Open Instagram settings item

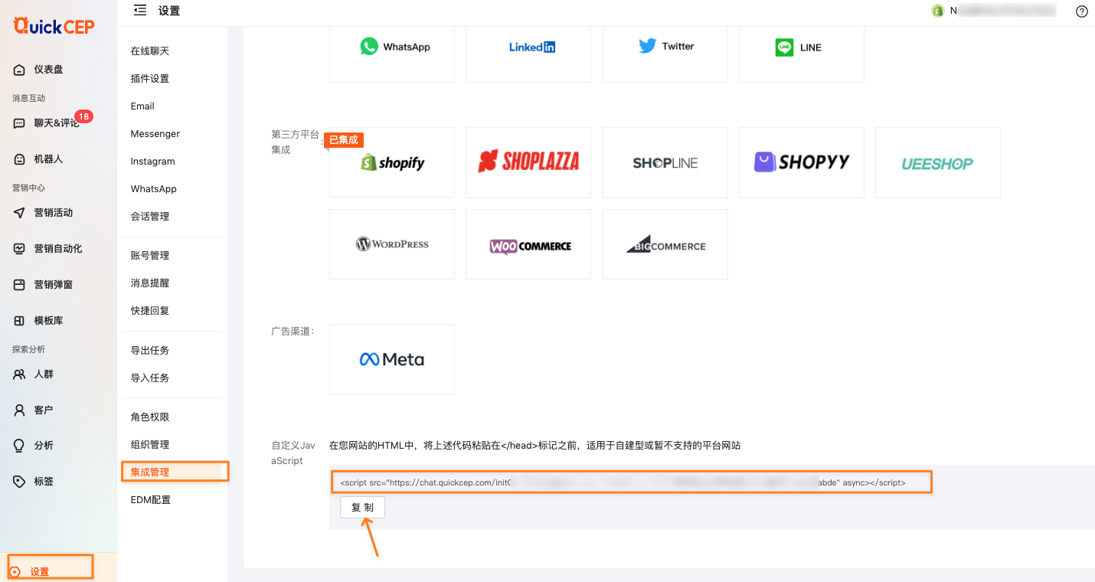pos(153,162)
